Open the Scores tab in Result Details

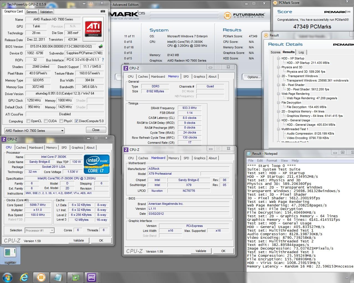coord(275,52)
